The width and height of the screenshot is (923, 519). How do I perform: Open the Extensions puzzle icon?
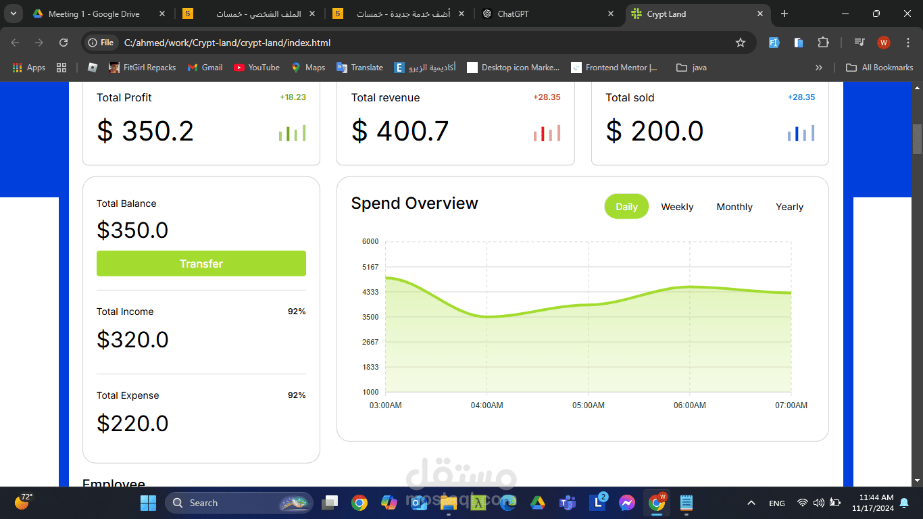click(x=823, y=43)
